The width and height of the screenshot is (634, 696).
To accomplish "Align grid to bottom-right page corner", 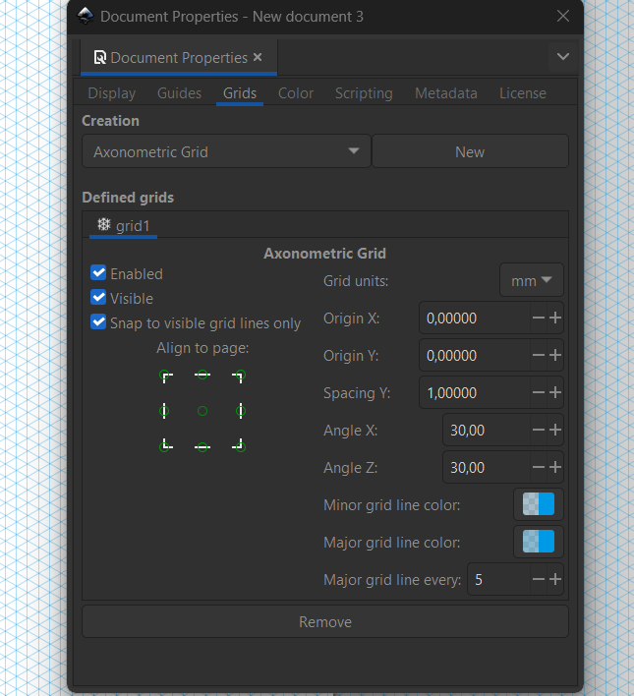I will pos(239,445).
